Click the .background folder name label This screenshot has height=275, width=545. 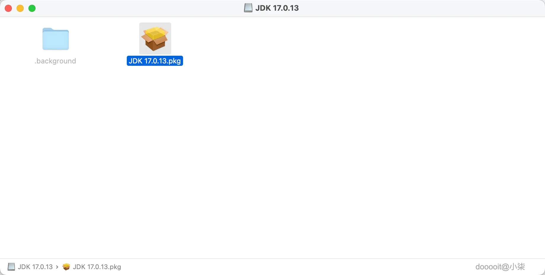coord(55,61)
